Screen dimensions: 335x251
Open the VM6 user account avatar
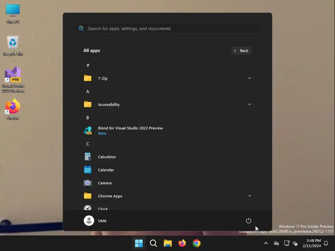(89, 221)
